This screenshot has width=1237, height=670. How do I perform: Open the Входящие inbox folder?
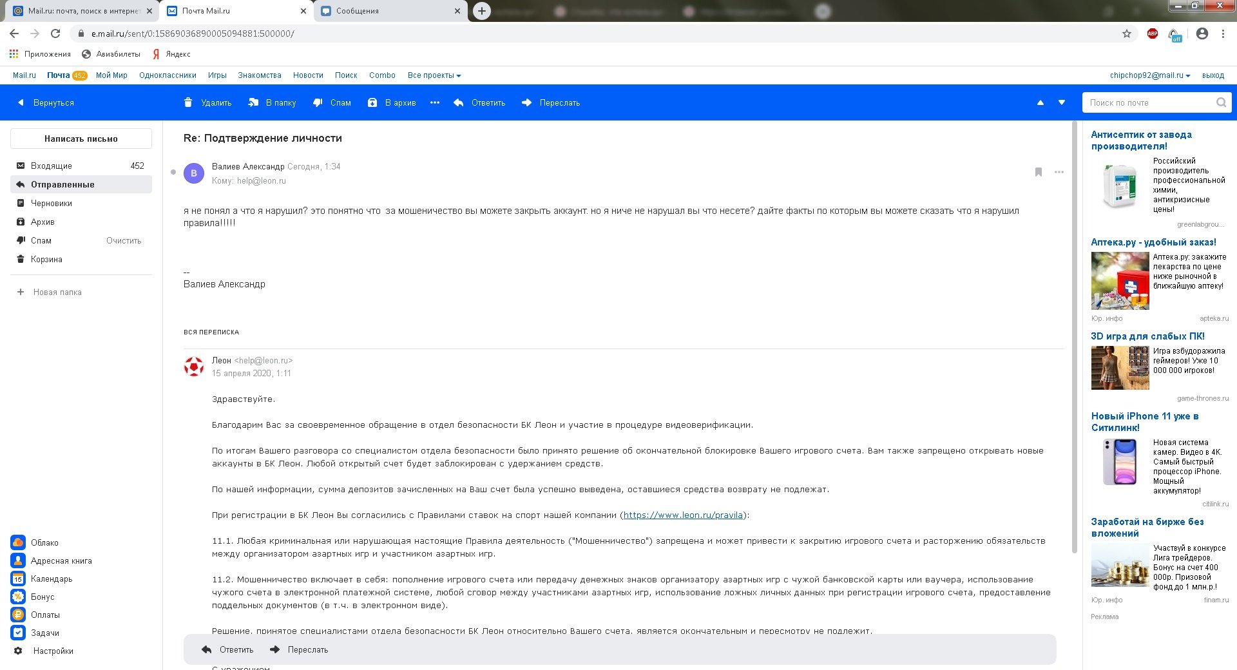pos(52,166)
